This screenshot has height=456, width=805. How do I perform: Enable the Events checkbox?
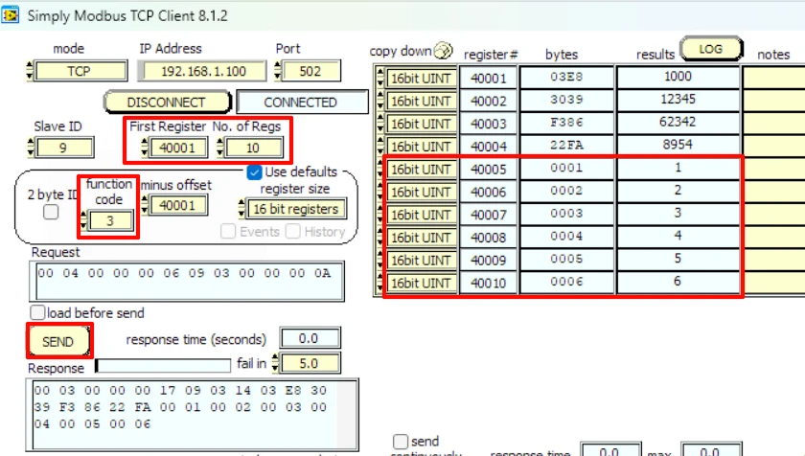pyautogui.click(x=228, y=231)
